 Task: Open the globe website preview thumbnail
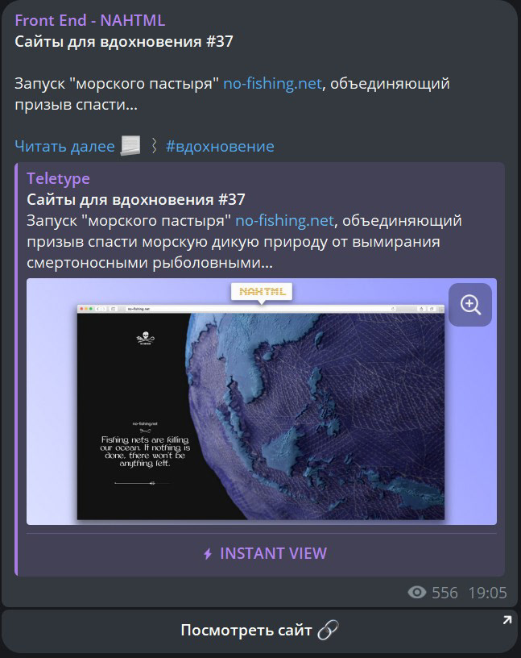(262, 402)
